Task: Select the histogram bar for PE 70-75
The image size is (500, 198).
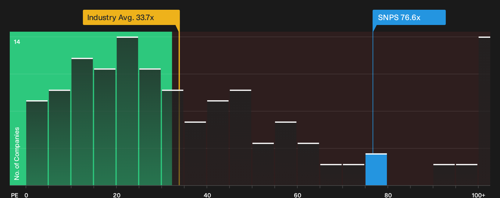Action: [354, 175]
